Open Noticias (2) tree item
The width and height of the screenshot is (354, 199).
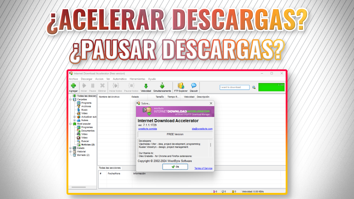tap(86, 145)
